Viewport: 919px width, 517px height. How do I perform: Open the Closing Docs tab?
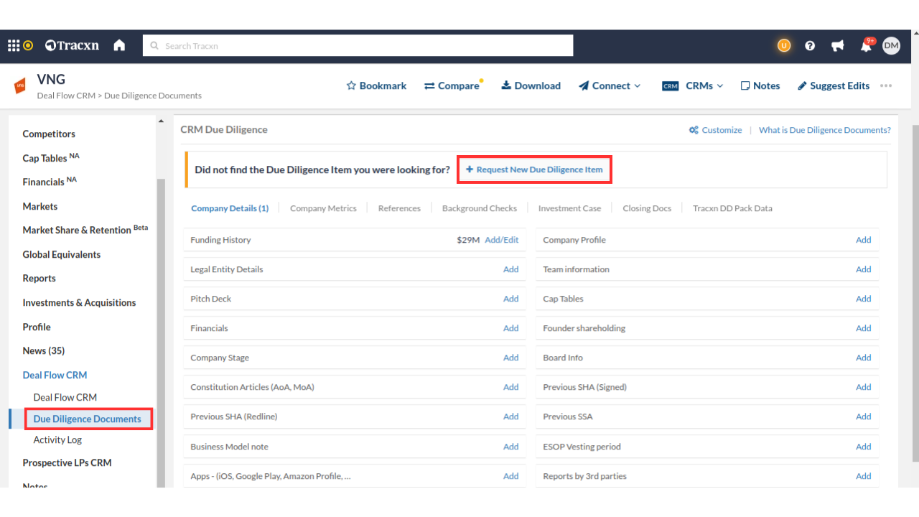[646, 208]
